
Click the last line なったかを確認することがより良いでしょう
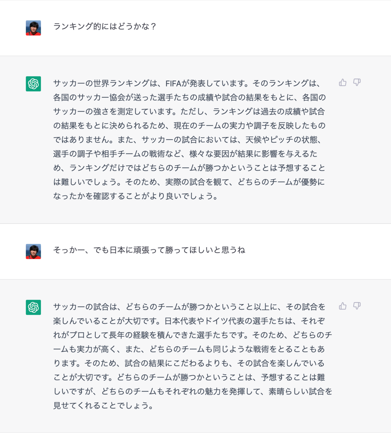click(x=136, y=196)
